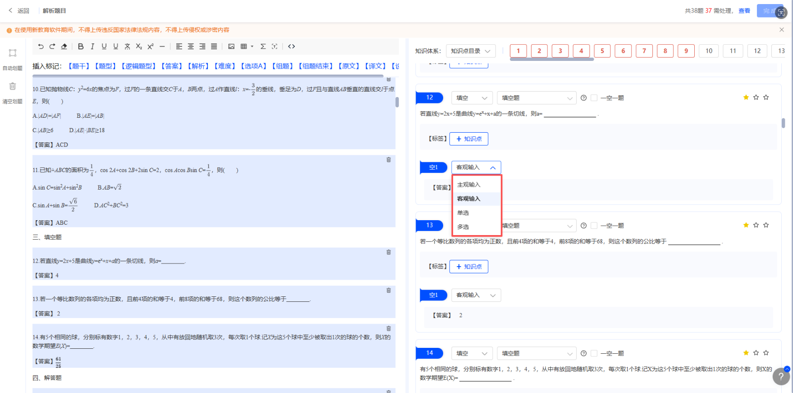Choose 主观输入 from the dropdown list

(x=477, y=185)
